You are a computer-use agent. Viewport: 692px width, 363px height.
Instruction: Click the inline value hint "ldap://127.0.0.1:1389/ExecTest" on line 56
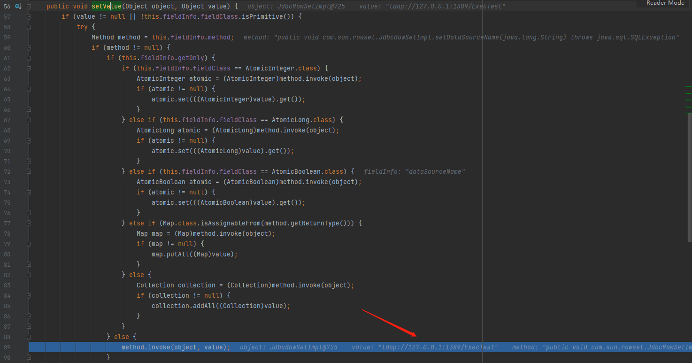(x=432, y=7)
